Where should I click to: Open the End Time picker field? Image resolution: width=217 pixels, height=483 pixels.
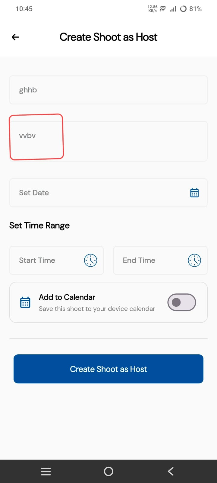click(151, 260)
